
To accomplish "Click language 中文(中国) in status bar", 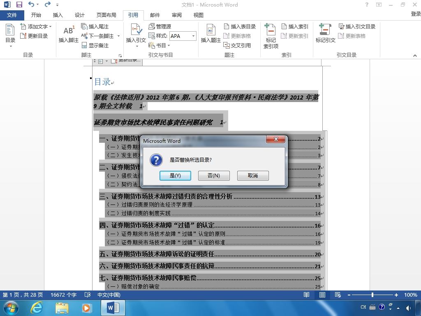I will coord(109,295).
